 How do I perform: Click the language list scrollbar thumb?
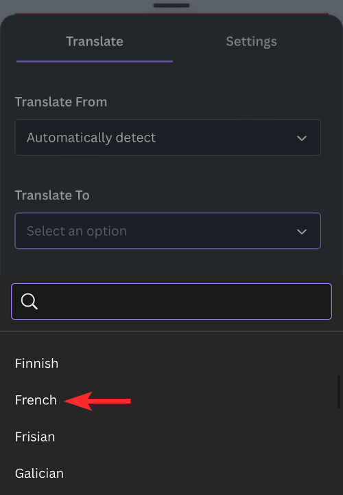(339, 392)
